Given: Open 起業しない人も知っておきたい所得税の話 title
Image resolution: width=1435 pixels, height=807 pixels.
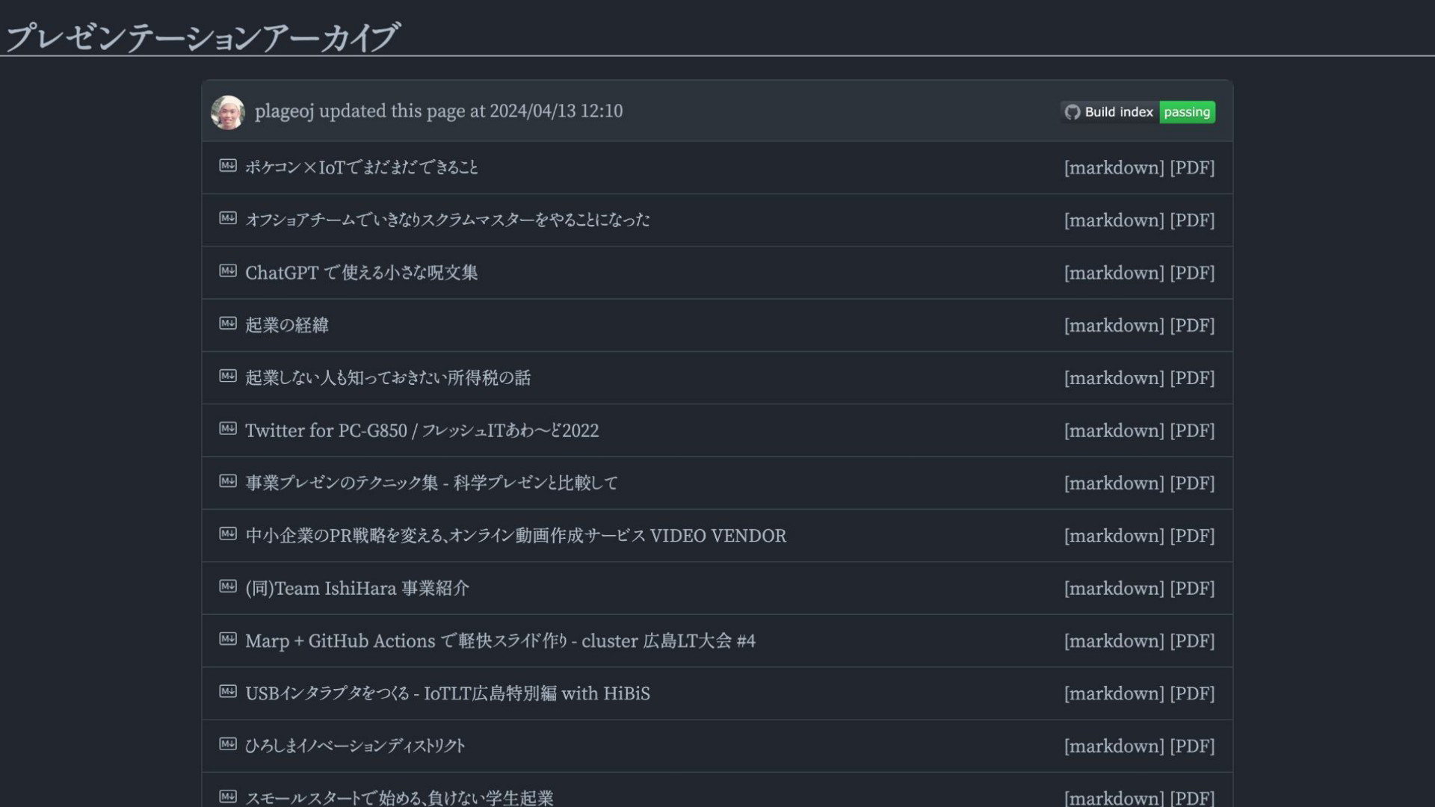Looking at the screenshot, I should pos(388,378).
